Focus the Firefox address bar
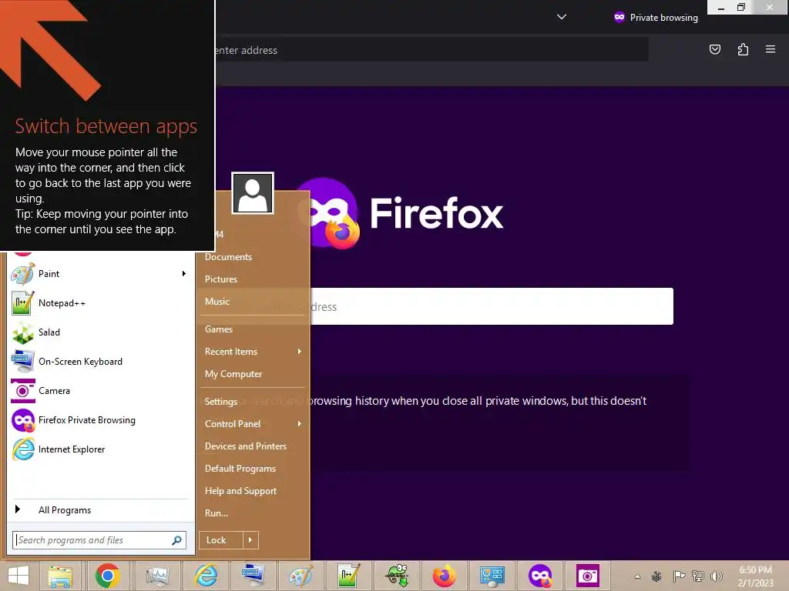This screenshot has width=789, height=591. [x=431, y=50]
